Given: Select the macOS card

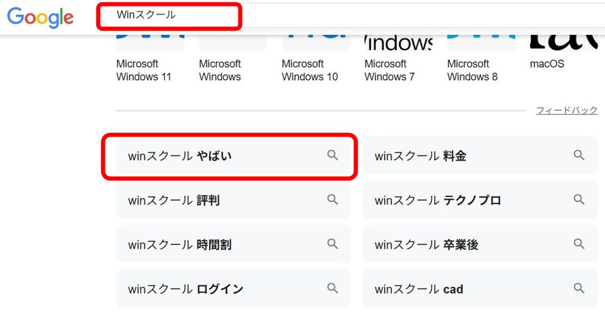Looking at the screenshot, I should click(563, 53).
